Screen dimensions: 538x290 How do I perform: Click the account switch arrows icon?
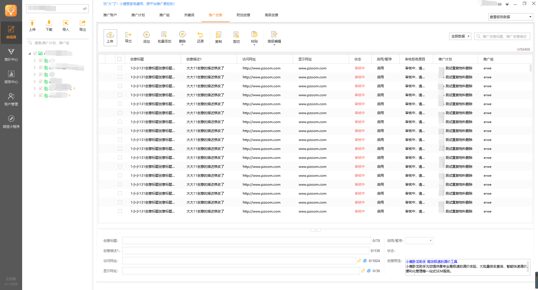pyautogui.click(x=85, y=9)
